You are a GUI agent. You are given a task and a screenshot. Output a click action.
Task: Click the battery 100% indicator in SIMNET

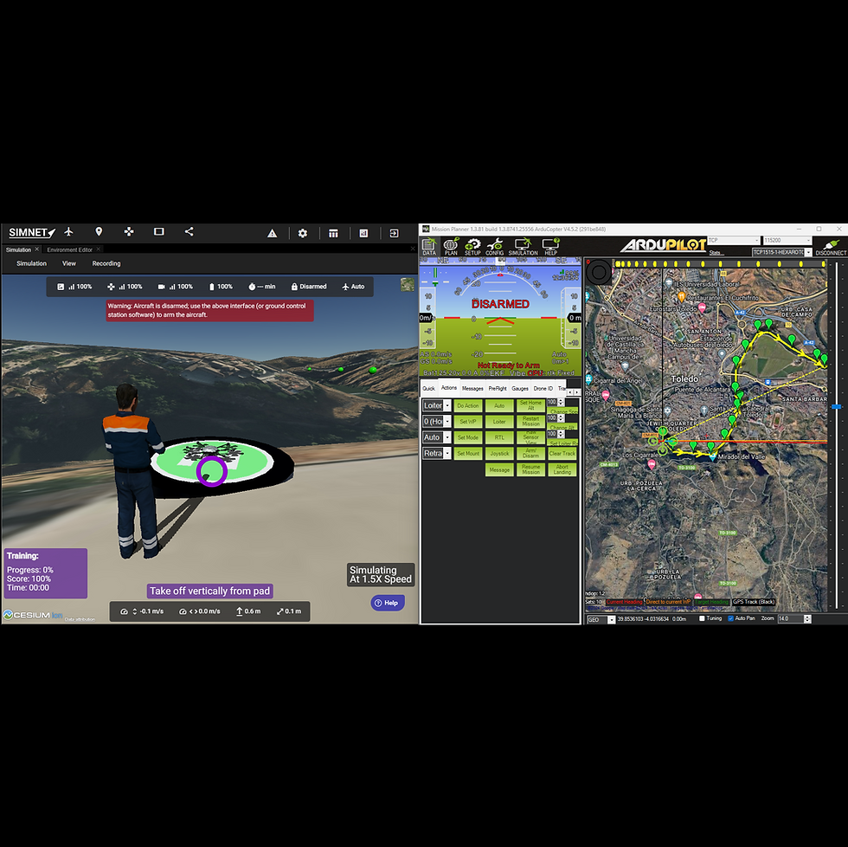[x=221, y=287]
